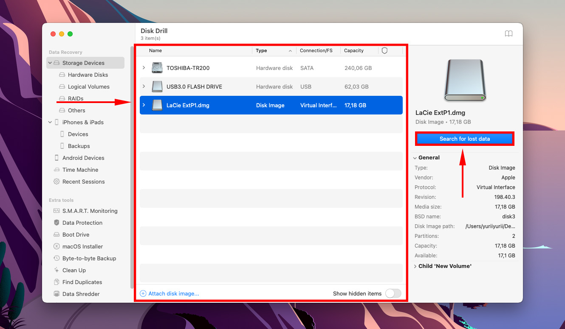
Task: Expand the LaCie ExtP1.dmg row
Action: pos(144,105)
